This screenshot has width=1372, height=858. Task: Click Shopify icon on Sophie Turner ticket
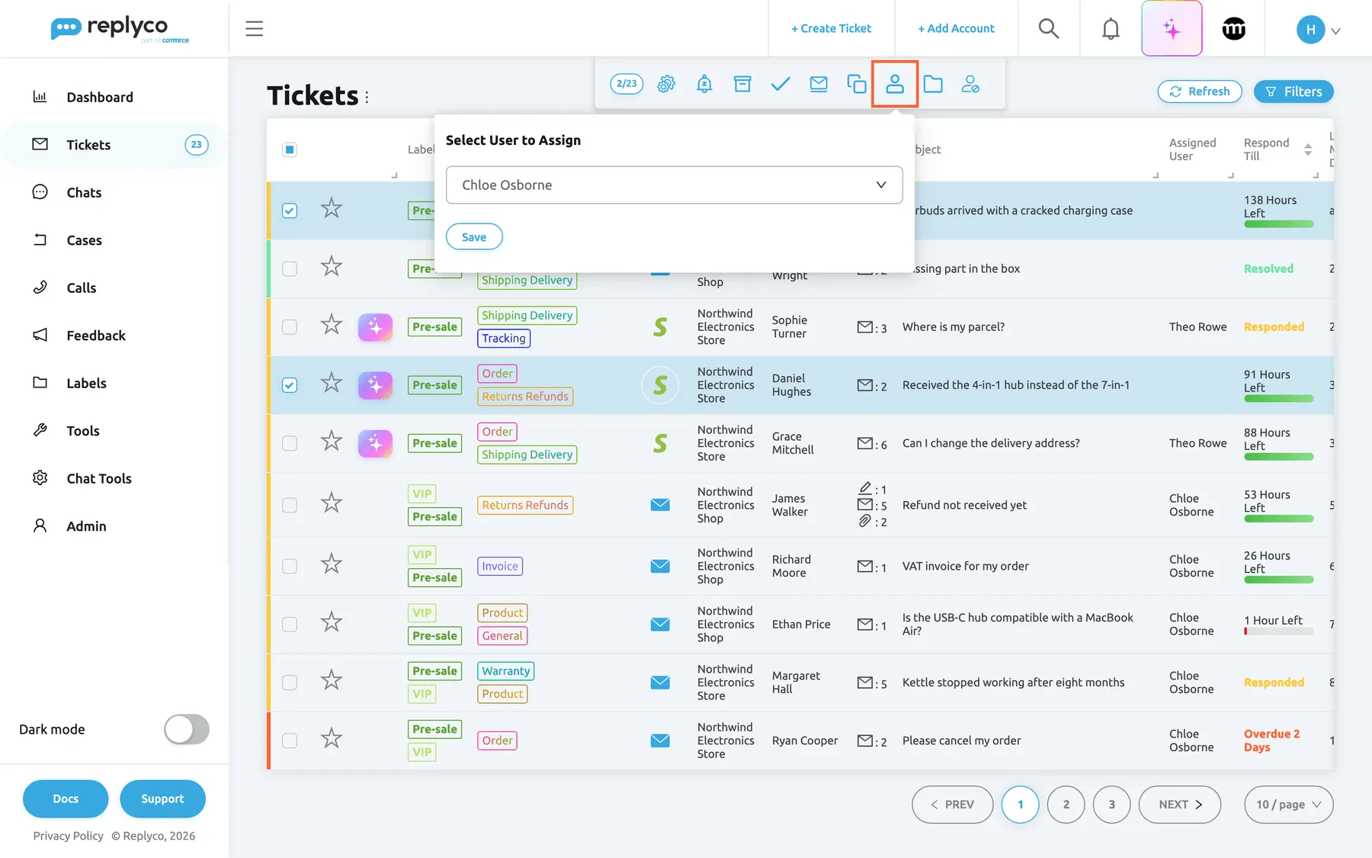tap(660, 327)
